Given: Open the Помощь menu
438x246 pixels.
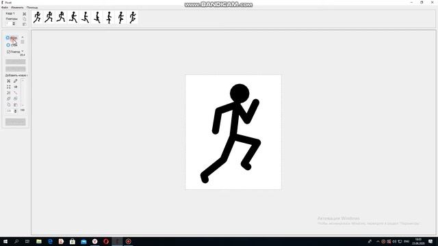Looking at the screenshot, I should click(32, 8).
